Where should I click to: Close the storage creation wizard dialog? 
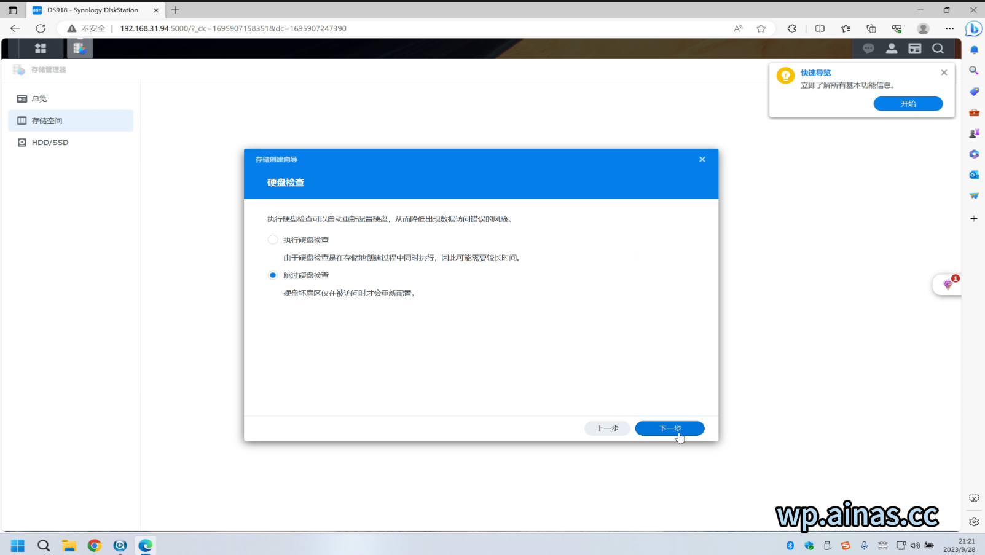(x=702, y=160)
